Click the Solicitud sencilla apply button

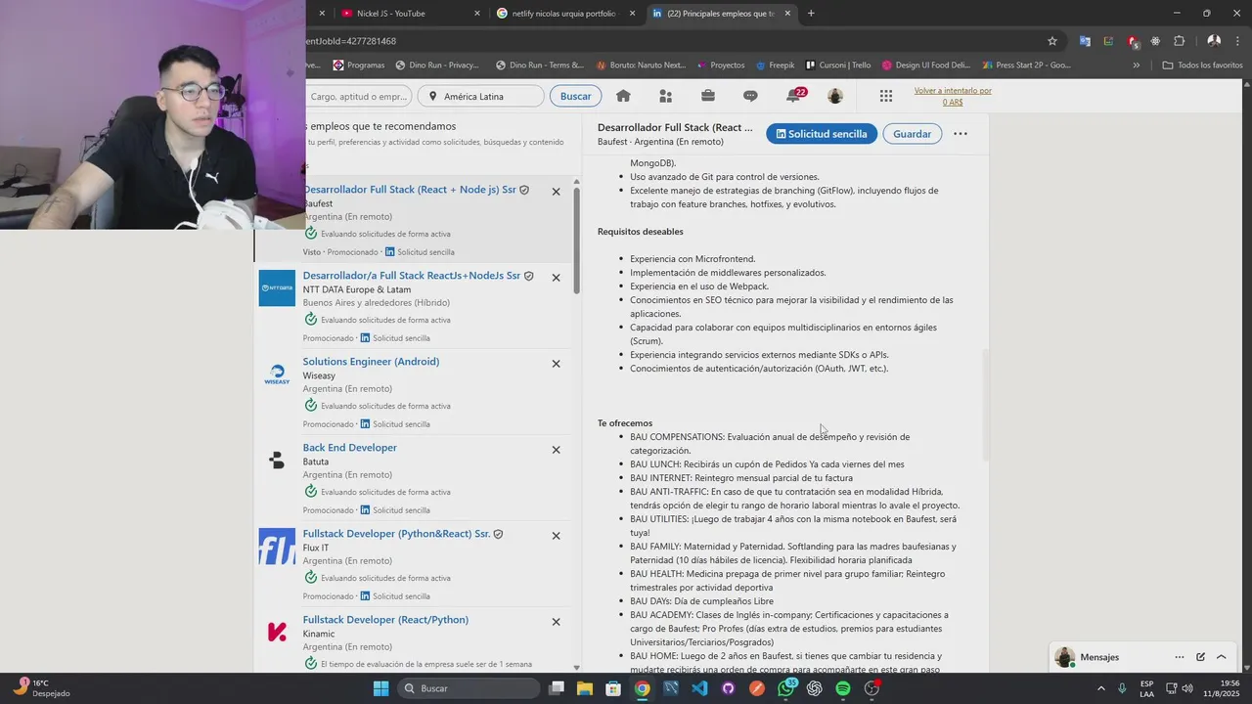tap(822, 134)
